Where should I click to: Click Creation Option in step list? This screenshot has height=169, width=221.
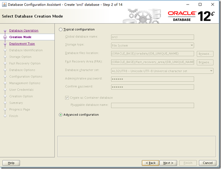[21, 96]
